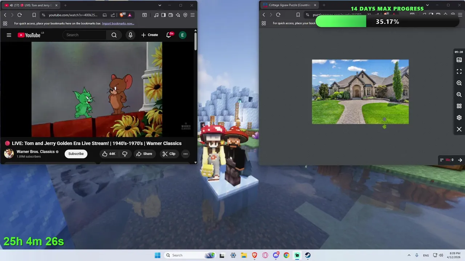Clip the live stream video
The width and height of the screenshot is (465, 261).
point(169,154)
